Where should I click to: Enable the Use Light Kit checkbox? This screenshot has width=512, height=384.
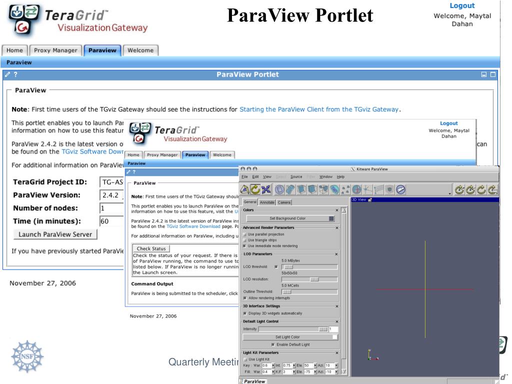point(245,359)
